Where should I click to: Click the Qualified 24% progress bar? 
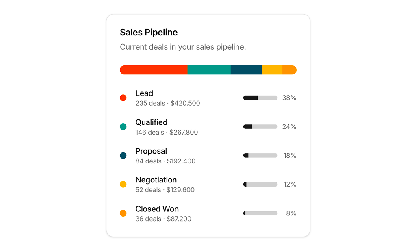pos(260,127)
